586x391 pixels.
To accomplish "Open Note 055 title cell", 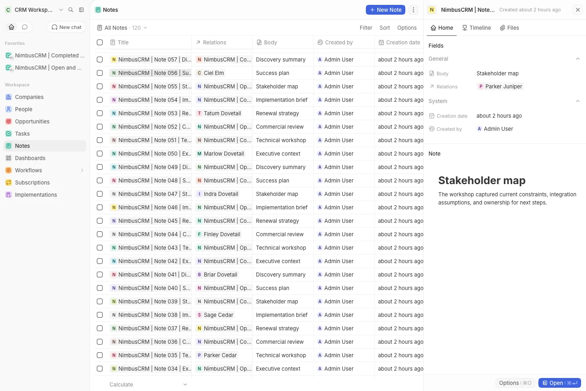I will tap(151, 86).
